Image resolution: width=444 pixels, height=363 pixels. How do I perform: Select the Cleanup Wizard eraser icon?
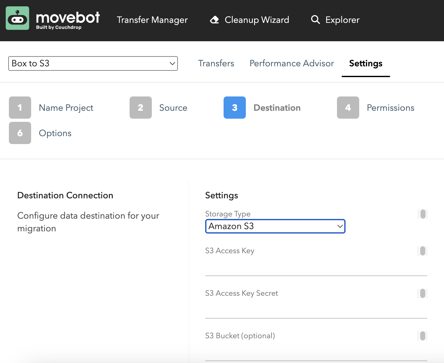(x=214, y=20)
